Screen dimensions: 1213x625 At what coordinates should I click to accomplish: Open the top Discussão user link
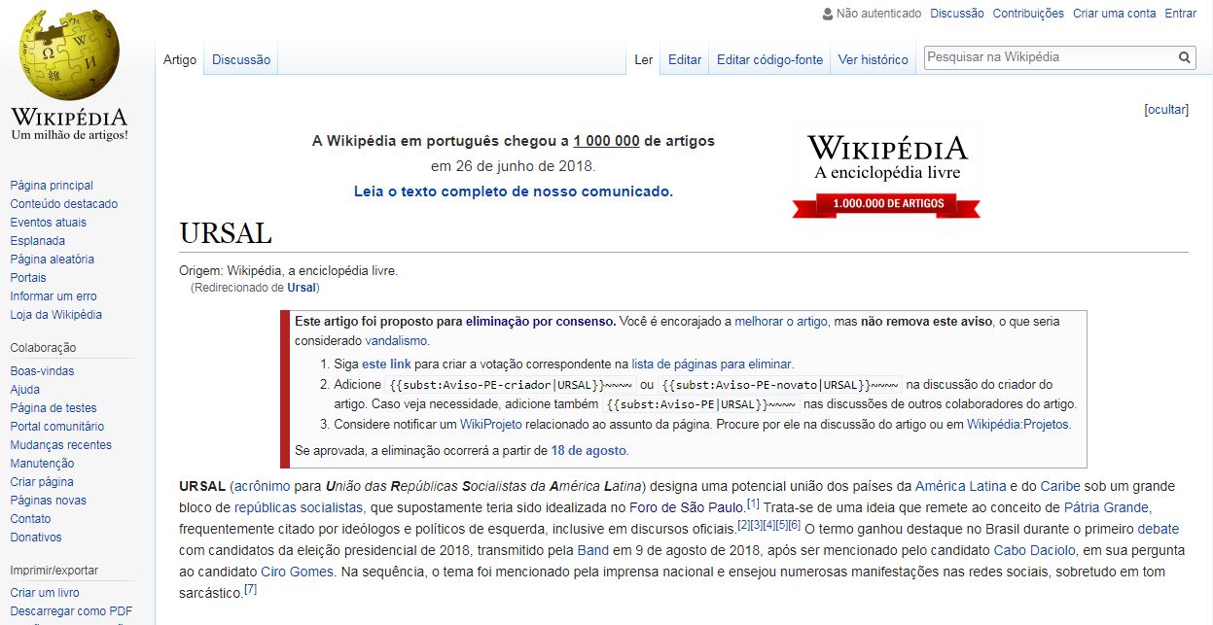coord(957,14)
